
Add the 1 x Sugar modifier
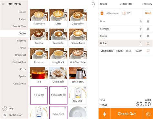(39, 95)
